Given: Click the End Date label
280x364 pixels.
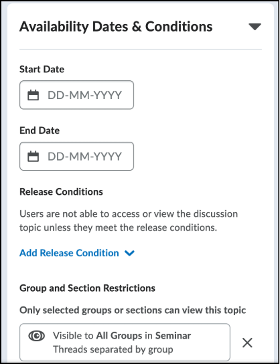Looking at the screenshot, I should point(40,130).
